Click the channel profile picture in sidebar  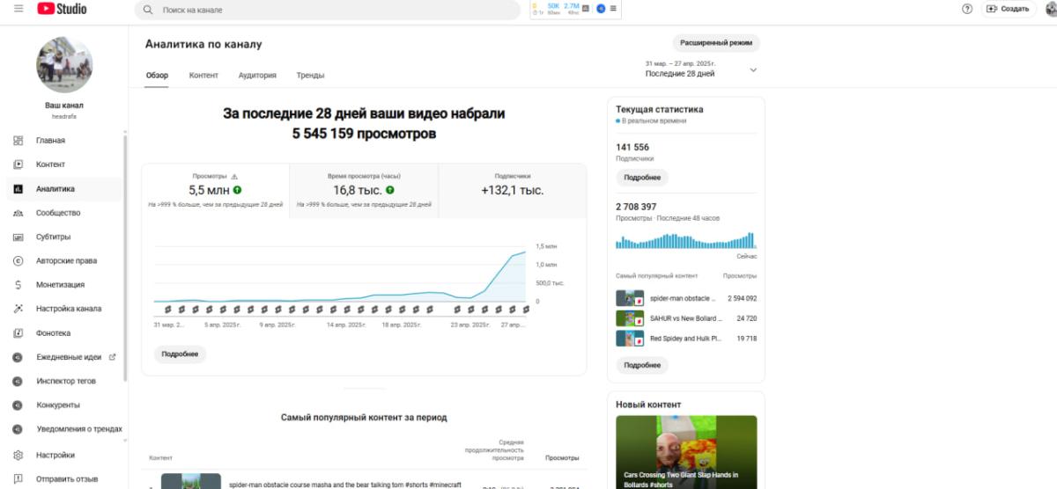tap(64, 65)
